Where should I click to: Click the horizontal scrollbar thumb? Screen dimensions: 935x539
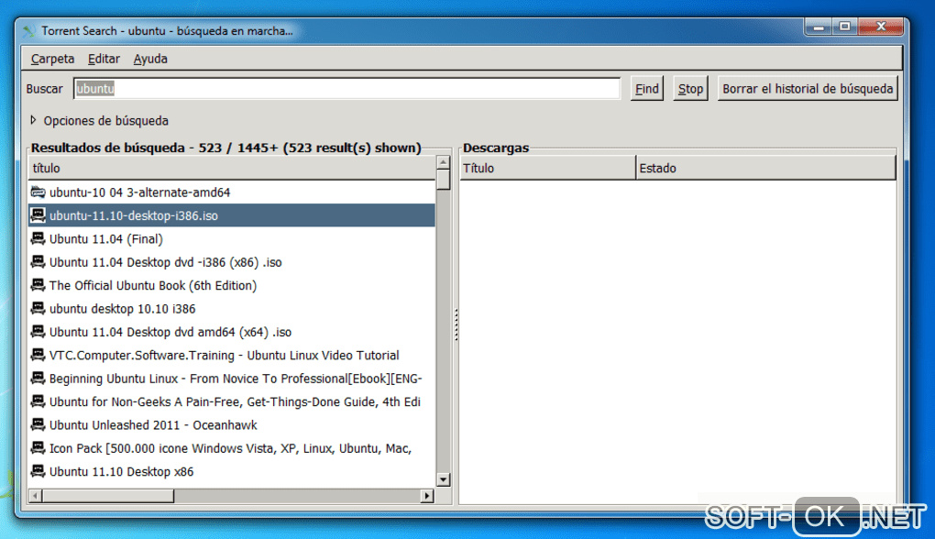point(108,496)
